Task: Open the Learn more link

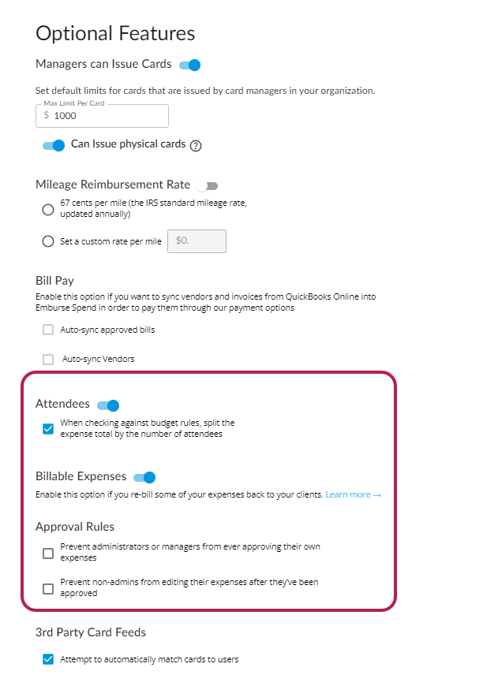Action: click(x=353, y=494)
